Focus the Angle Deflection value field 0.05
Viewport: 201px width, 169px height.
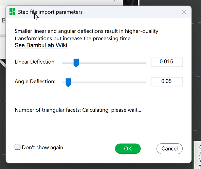(x=167, y=82)
